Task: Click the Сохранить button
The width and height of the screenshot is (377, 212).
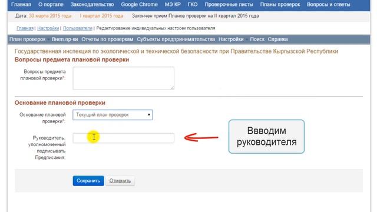Action: point(88,181)
